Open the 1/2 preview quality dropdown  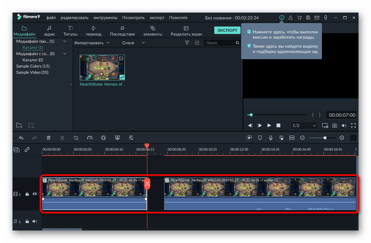coord(304,126)
